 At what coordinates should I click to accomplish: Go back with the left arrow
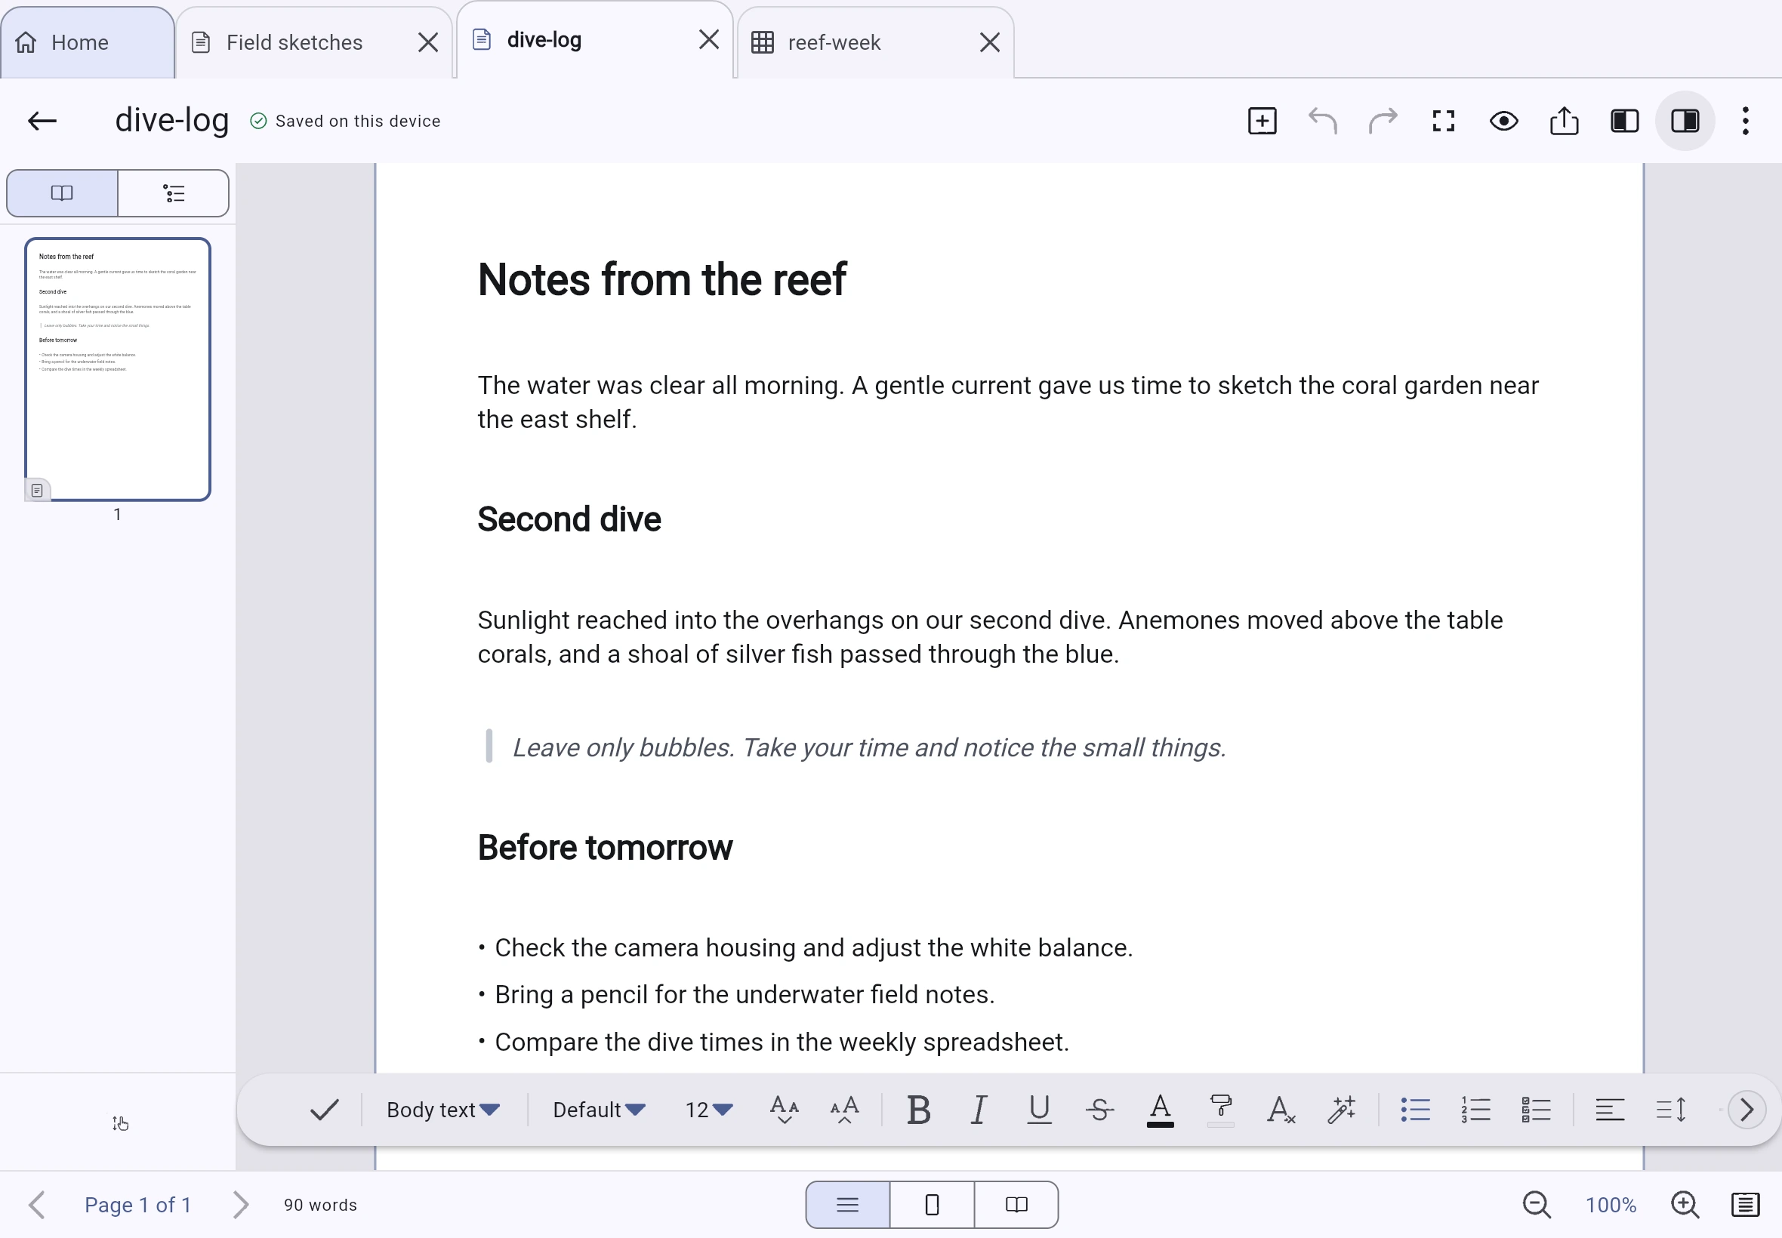pyautogui.click(x=42, y=121)
